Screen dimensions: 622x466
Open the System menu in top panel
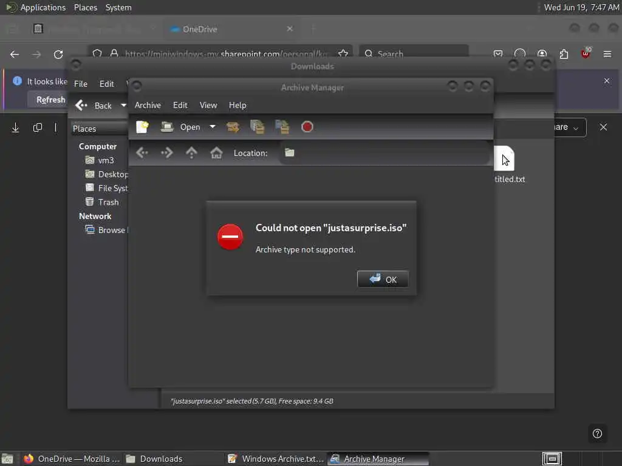tap(118, 7)
